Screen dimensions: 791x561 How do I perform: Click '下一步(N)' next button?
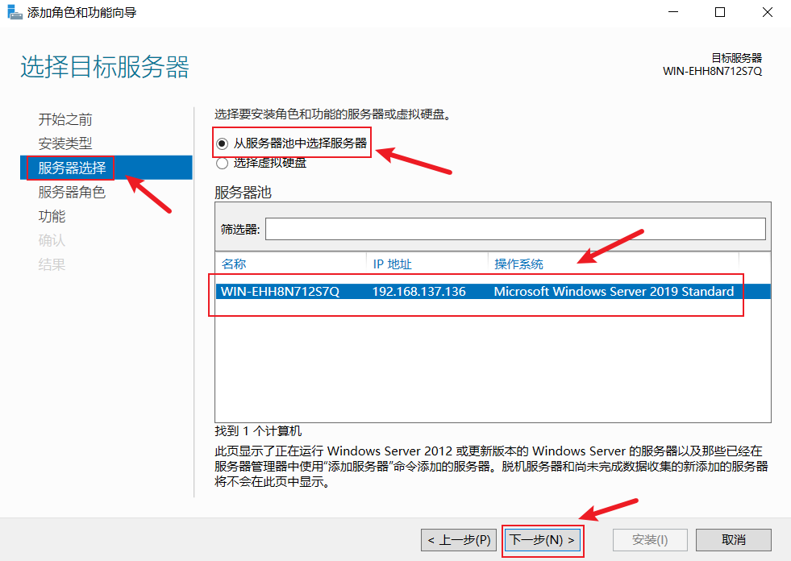point(543,540)
